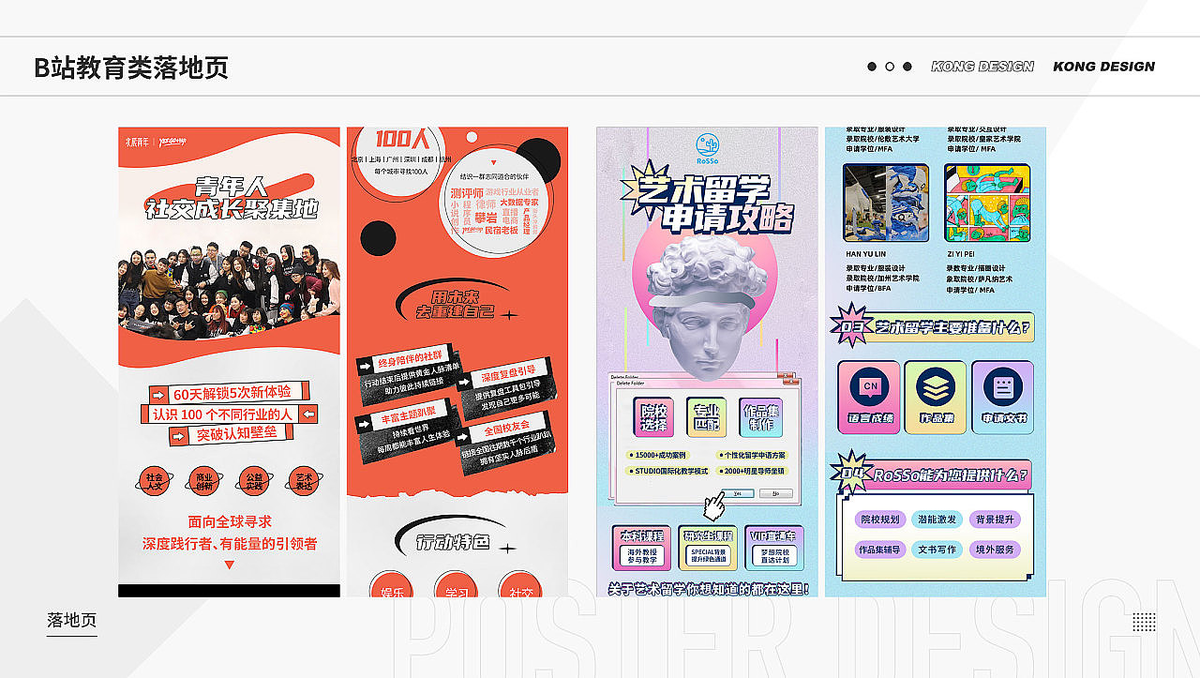Click the first filled dot in header

click(x=872, y=67)
